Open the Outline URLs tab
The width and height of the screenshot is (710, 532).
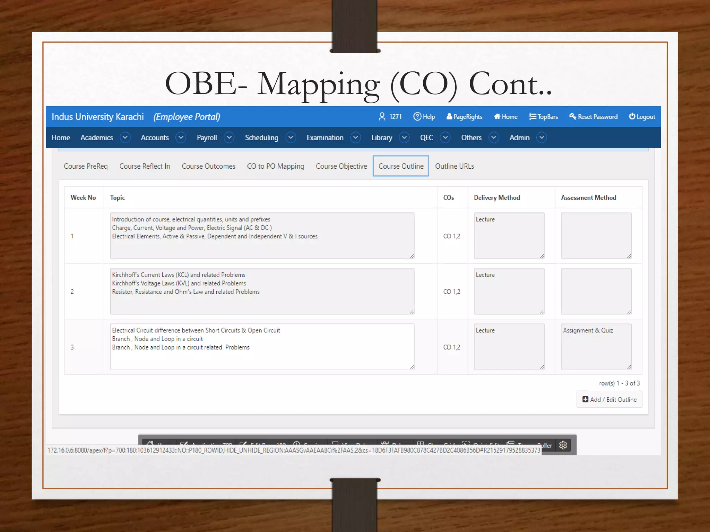coord(454,166)
